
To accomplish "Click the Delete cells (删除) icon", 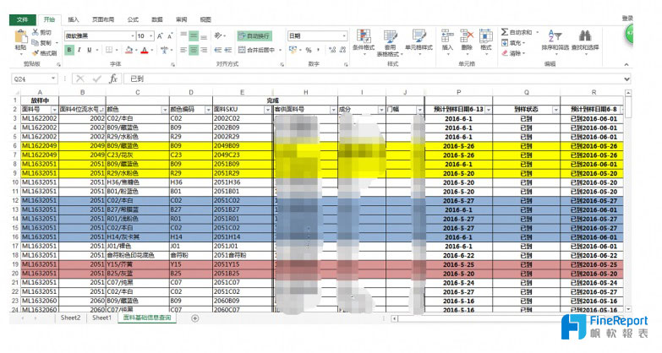I will point(467,35).
